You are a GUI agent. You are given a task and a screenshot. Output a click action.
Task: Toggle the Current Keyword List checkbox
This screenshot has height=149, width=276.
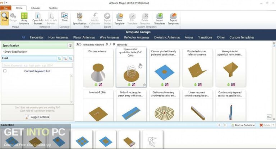[x=5, y=71]
